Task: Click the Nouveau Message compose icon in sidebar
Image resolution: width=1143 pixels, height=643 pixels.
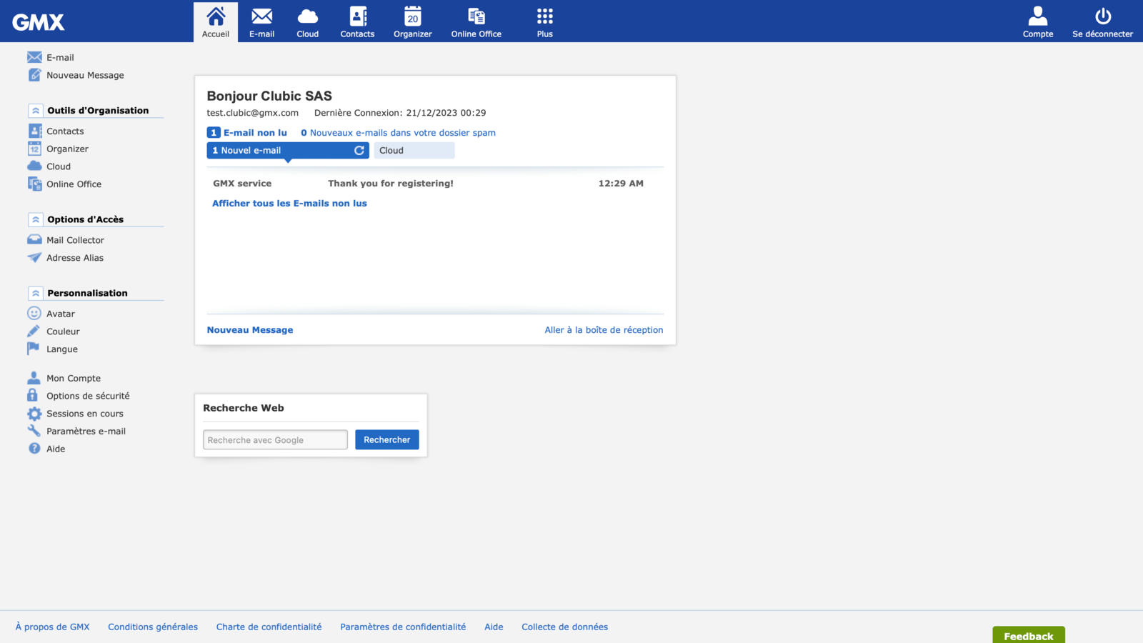Action: tap(34, 75)
